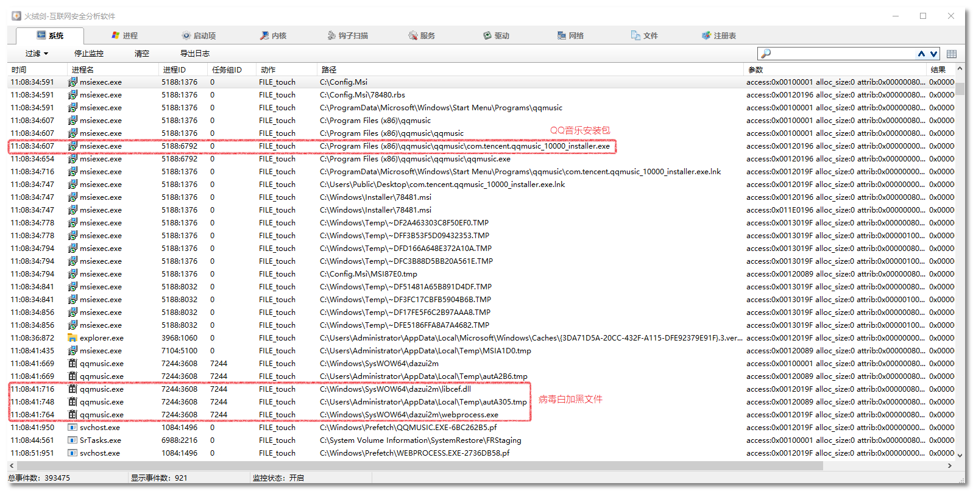Toggle monitoring with 停止监控
The image size is (973, 491).
coord(89,54)
